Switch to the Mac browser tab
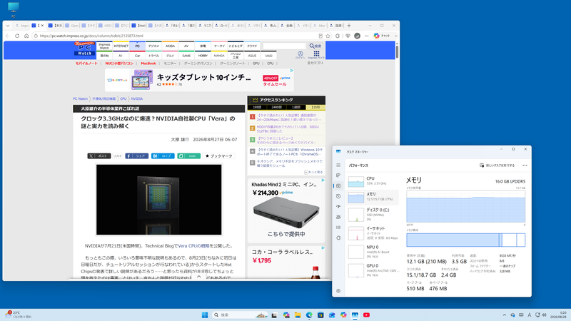This screenshot has width=571, height=321. coord(319,26)
